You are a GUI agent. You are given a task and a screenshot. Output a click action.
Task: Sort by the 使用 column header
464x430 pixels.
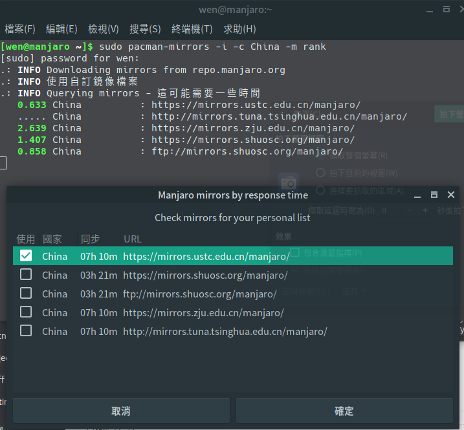point(26,239)
